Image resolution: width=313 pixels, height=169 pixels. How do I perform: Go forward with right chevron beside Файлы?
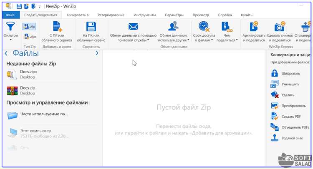click(97, 53)
